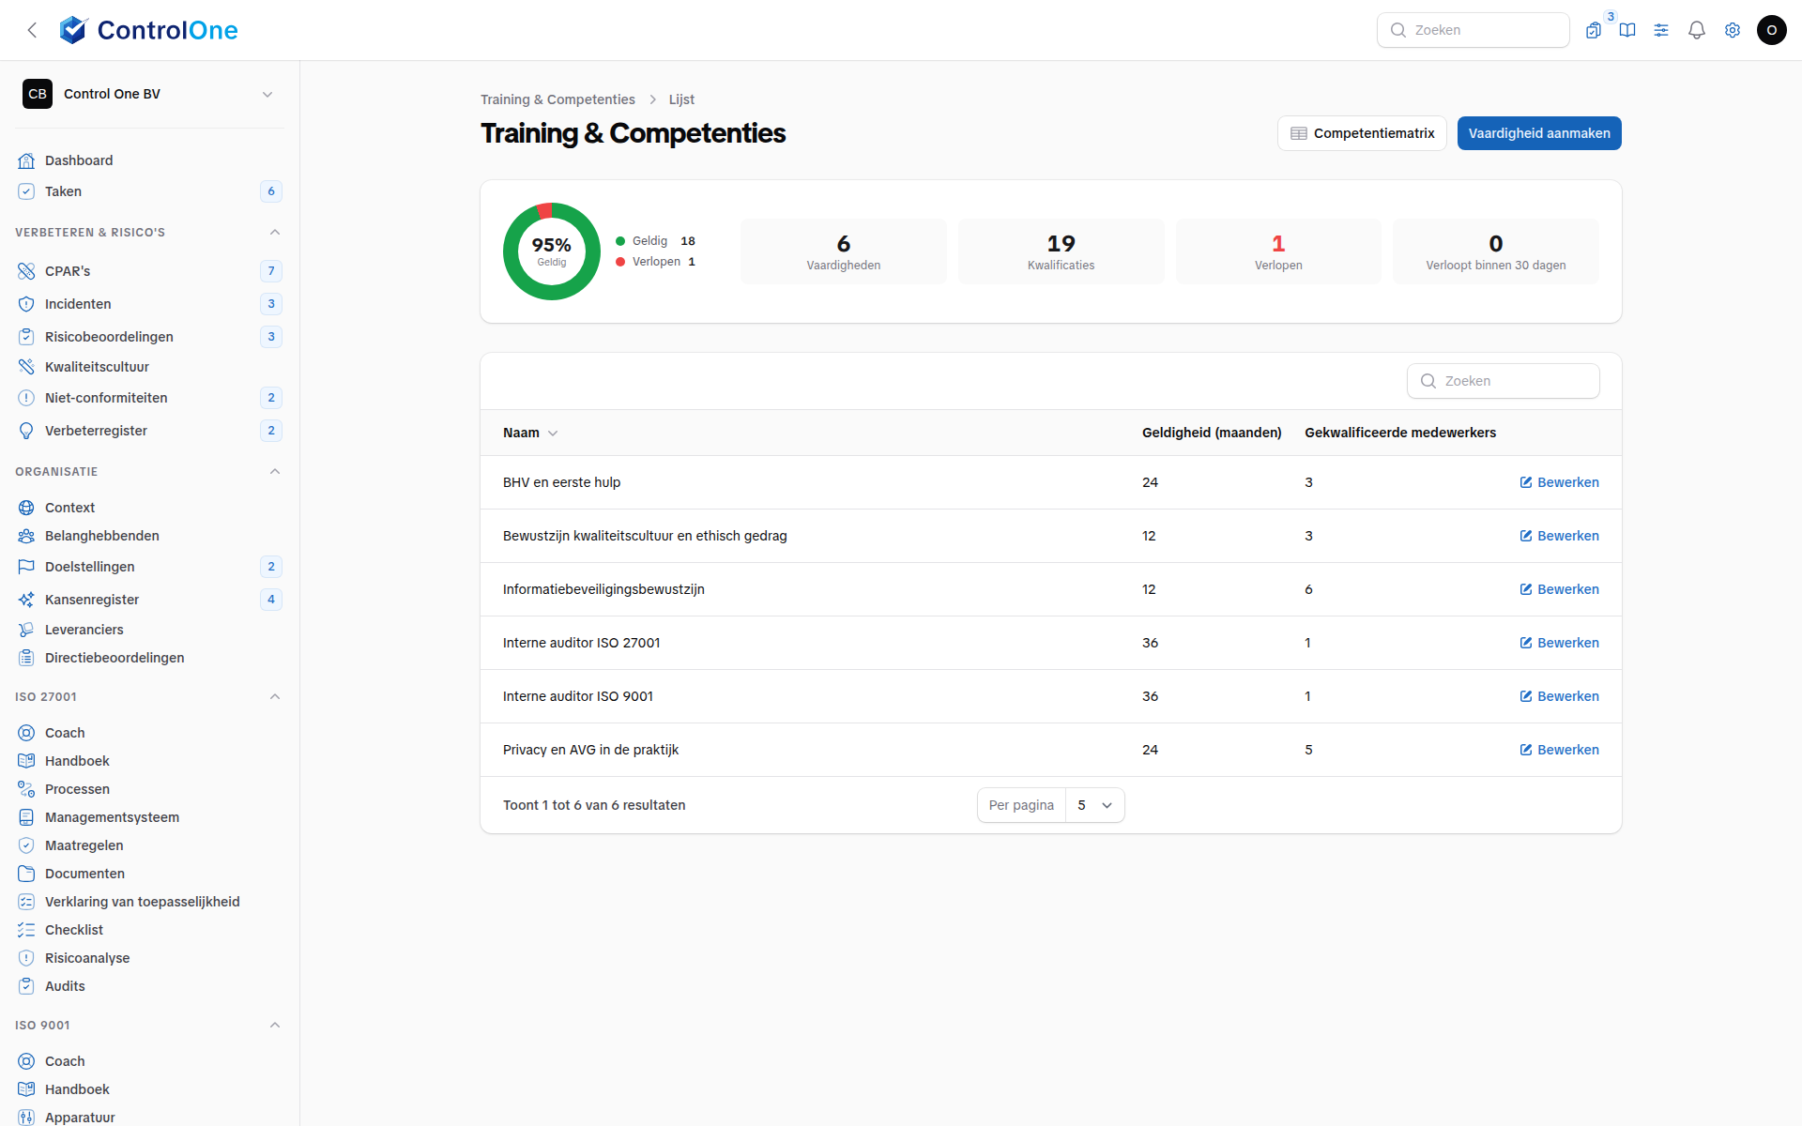1802x1126 pixels.
Task: Open the Competentiematrix view
Action: [x=1362, y=133]
